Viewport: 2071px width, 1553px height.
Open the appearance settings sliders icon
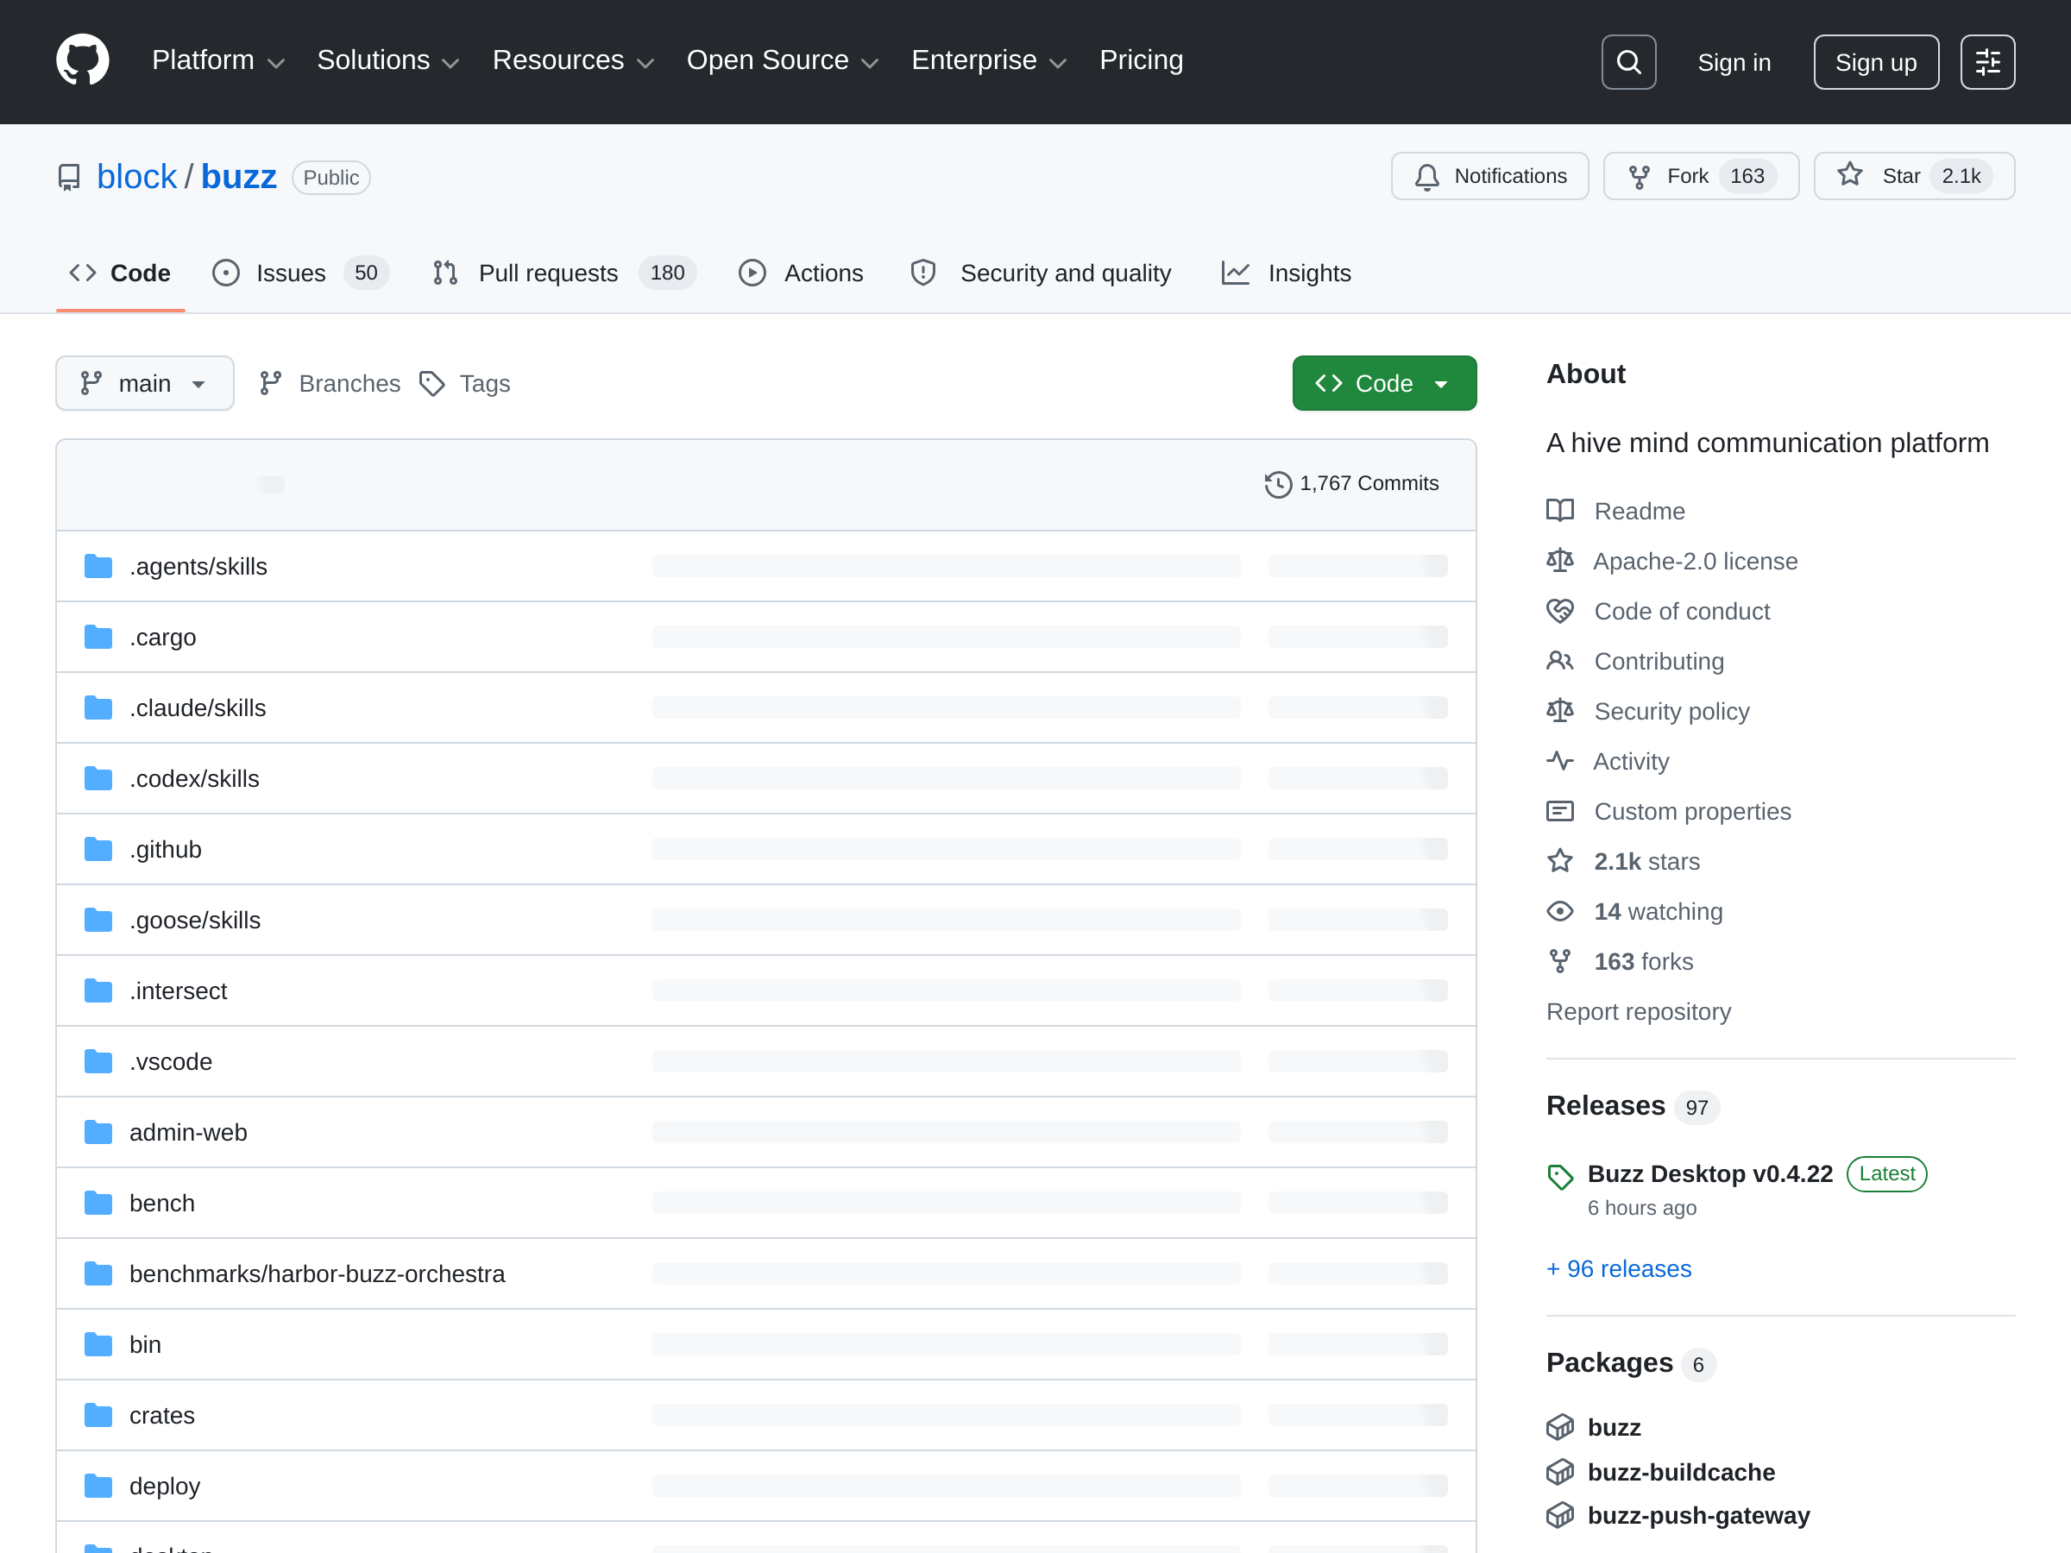[x=1987, y=62]
